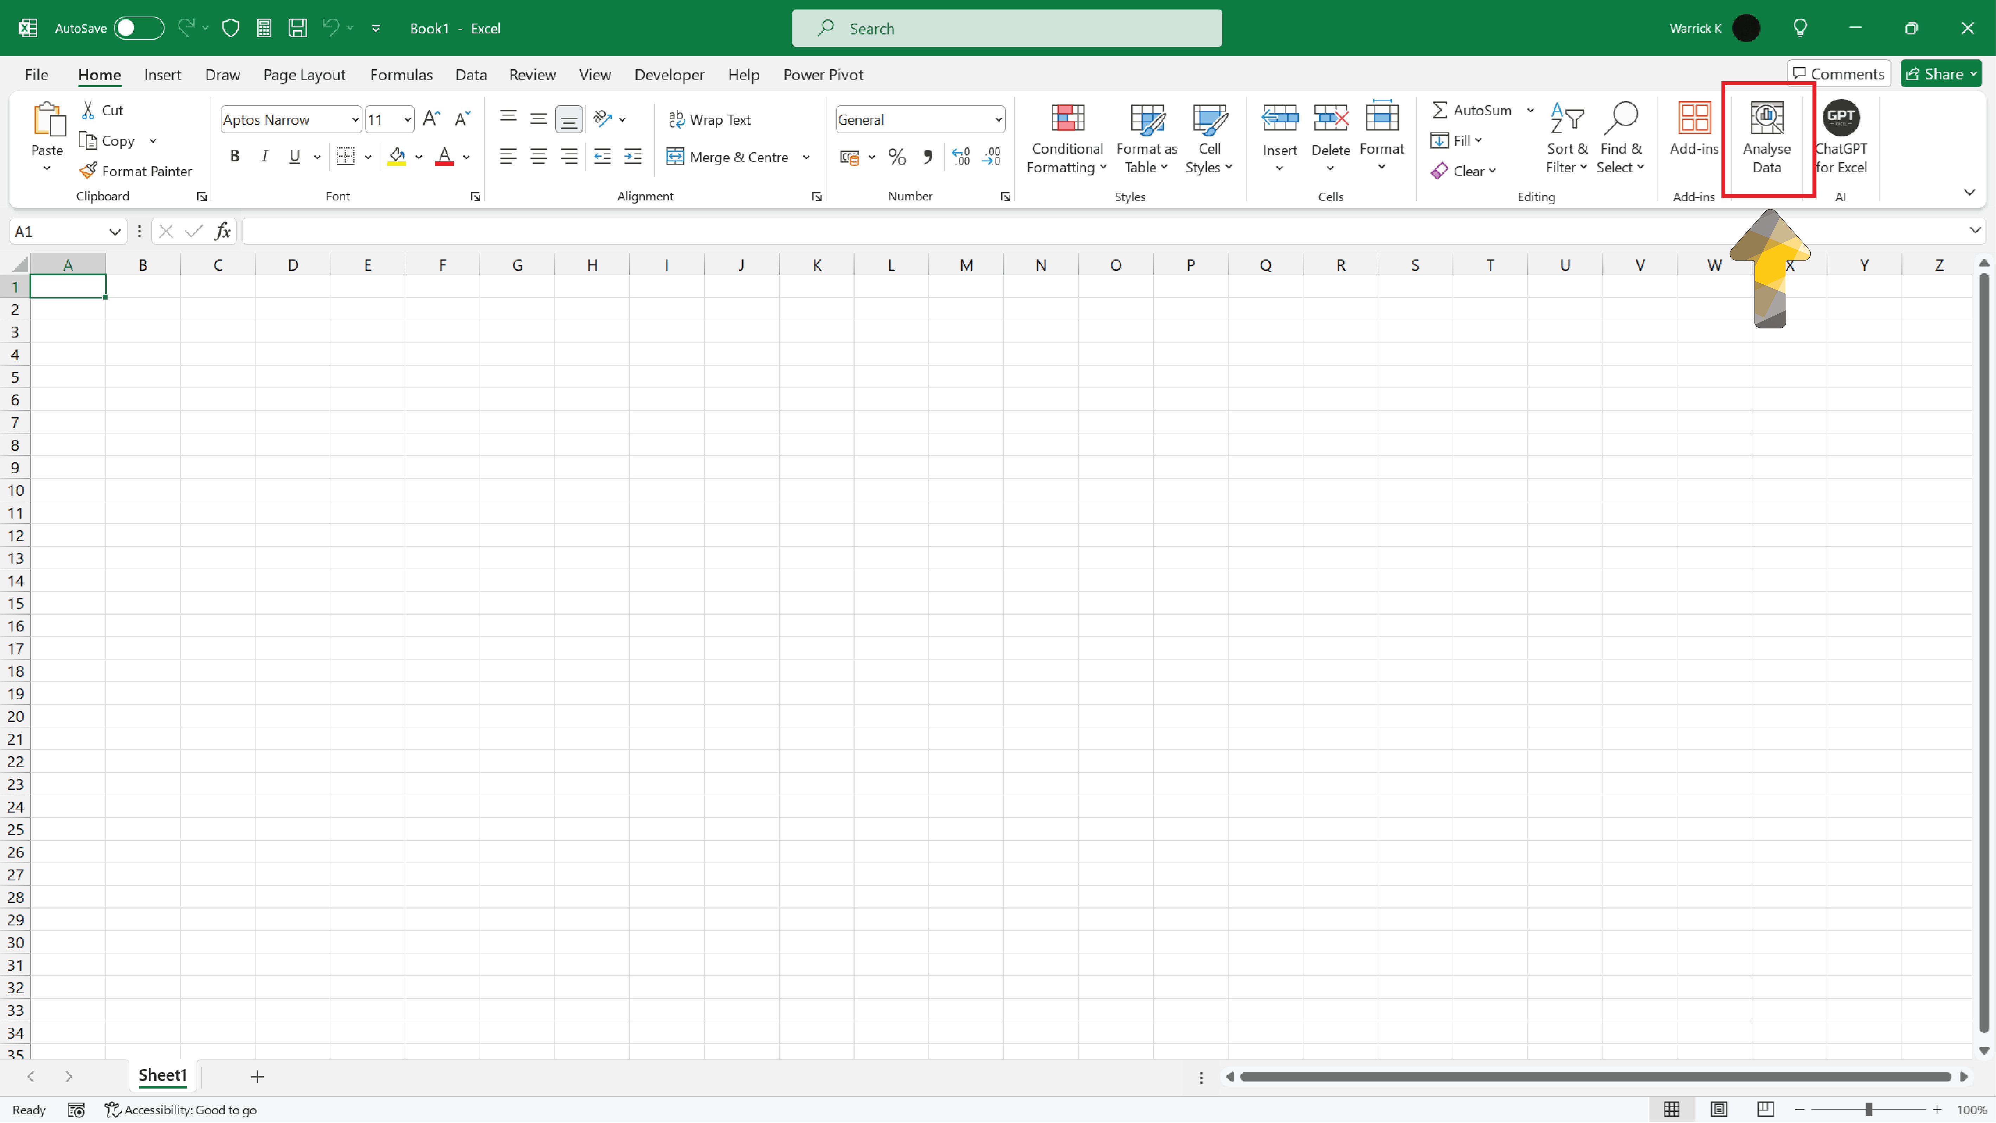Add a new sheet with plus button
Image resolution: width=1996 pixels, height=1123 pixels.
pos(257,1076)
